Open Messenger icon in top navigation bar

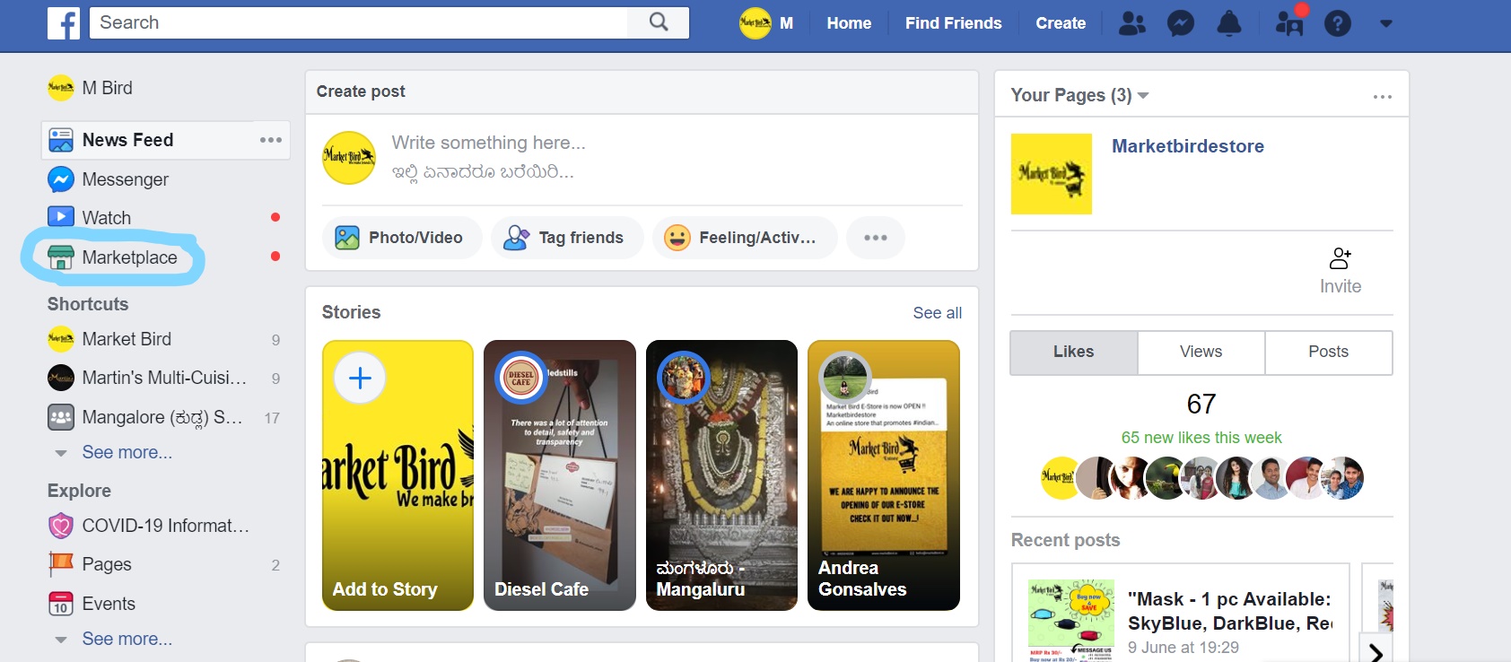click(x=1180, y=23)
